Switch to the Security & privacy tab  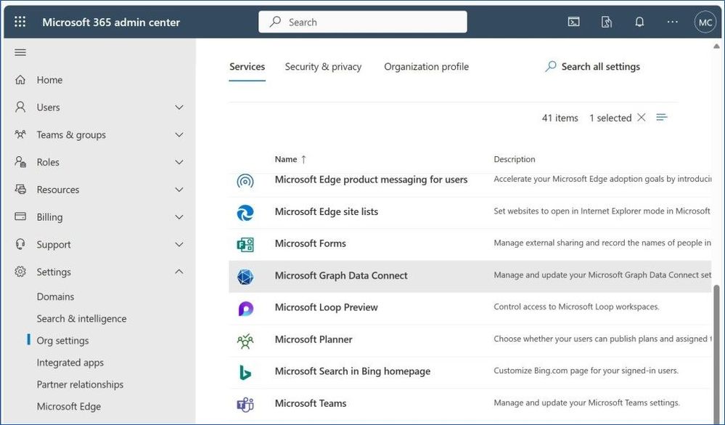pyautogui.click(x=323, y=67)
